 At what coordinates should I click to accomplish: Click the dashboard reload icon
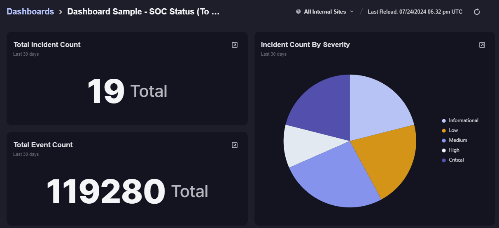tap(477, 12)
